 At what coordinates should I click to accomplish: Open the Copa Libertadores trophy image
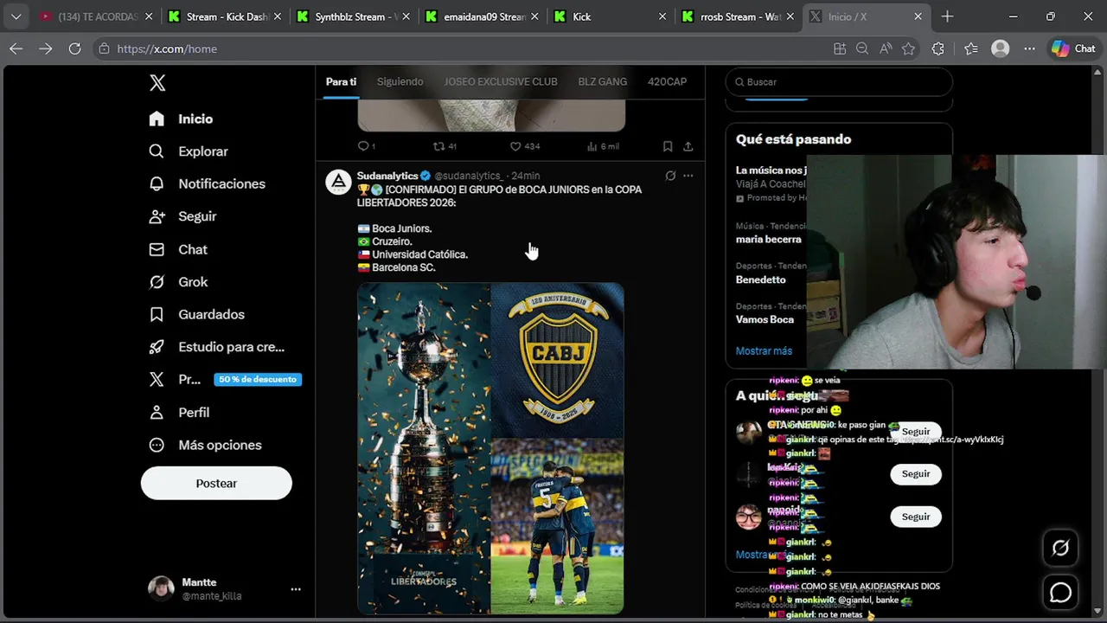pyautogui.click(x=424, y=448)
